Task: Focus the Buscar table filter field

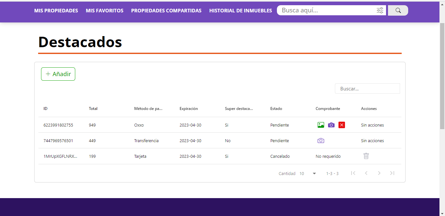Action: point(367,88)
